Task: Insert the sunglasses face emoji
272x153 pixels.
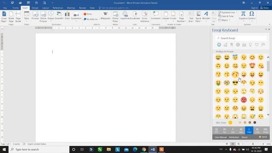Action: click(235, 83)
